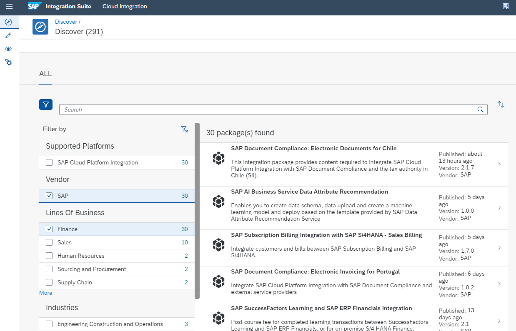
Task: Click the Sales count 10
Action: (185, 242)
